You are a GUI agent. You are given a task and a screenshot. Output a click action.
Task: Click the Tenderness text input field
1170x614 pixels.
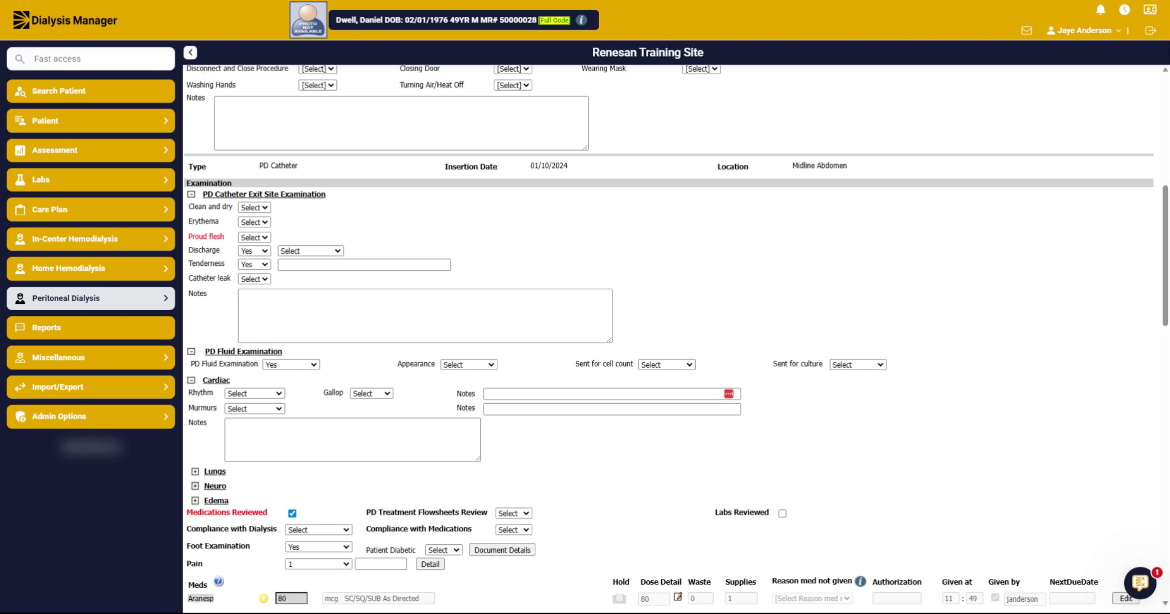(x=364, y=265)
